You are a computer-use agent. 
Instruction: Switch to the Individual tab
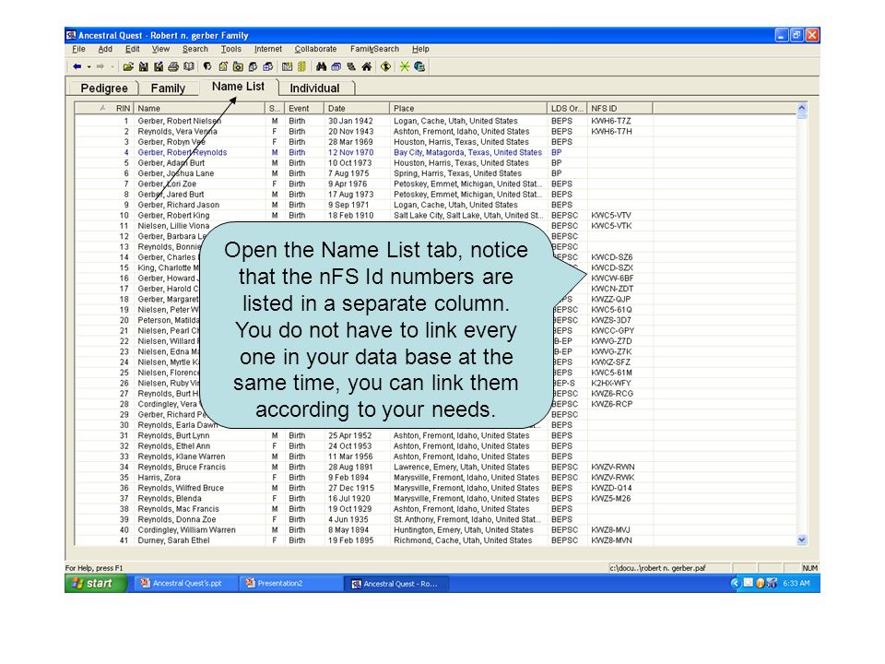click(314, 89)
